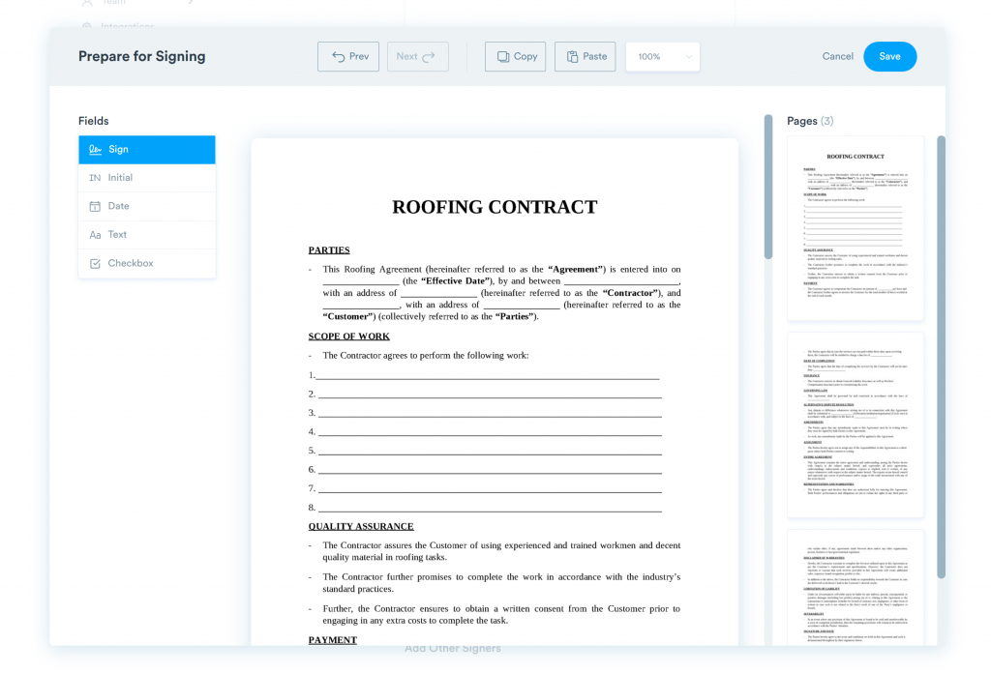Open the 100% zoom dropdown
The image size is (991, 673).
661,56
